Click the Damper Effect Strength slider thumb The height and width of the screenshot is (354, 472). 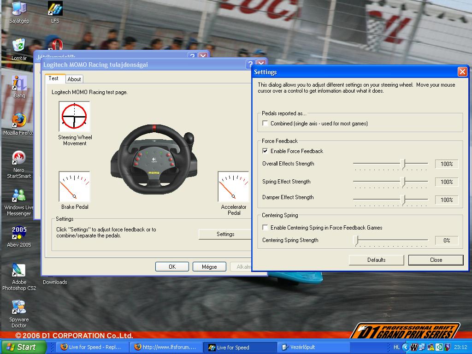tap(404, 200)
